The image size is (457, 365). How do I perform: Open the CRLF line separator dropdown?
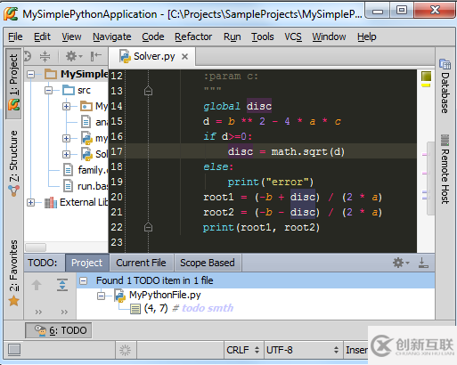click(242, 350)
